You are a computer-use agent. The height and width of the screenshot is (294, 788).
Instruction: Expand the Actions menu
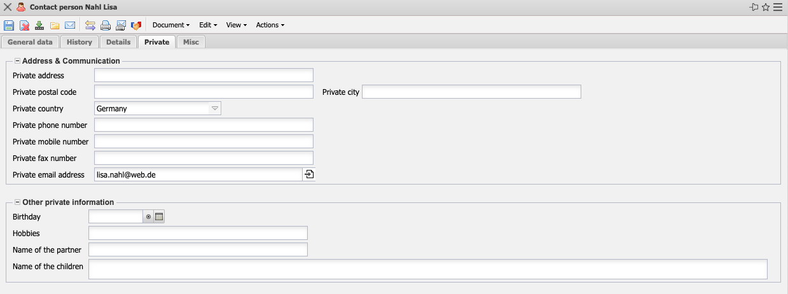click(x=270, y=25)
